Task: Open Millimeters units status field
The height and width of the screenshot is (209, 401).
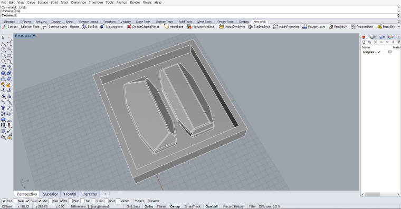Action: click(x=78, y=206)
